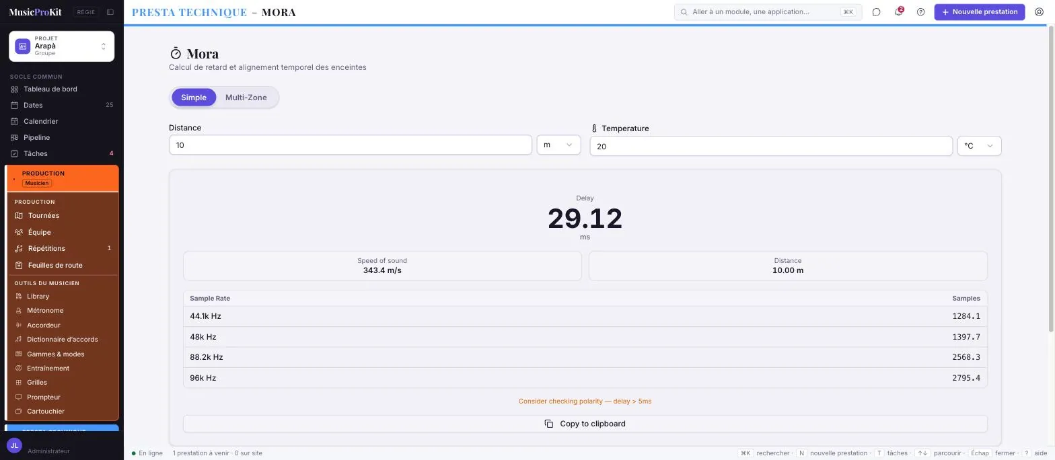This screenshot has height=460, width=1055.
Task: Click Nouvelle prestation button
Action: [980, 12]
